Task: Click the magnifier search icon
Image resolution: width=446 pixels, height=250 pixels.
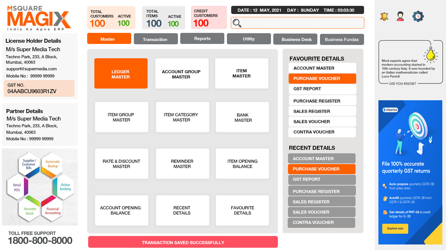Action: click(x=237, y=23)
